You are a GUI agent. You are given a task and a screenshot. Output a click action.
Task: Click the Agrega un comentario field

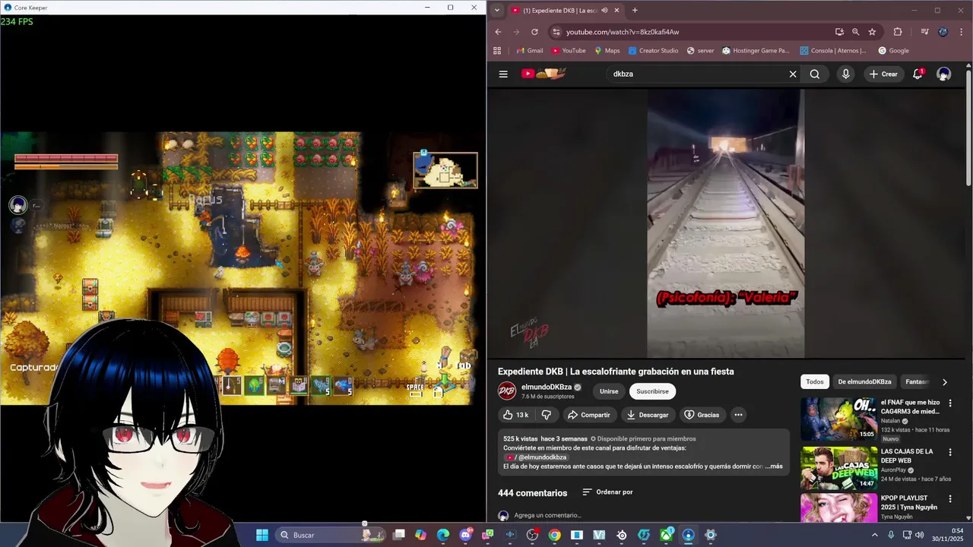tap(547, 515)
